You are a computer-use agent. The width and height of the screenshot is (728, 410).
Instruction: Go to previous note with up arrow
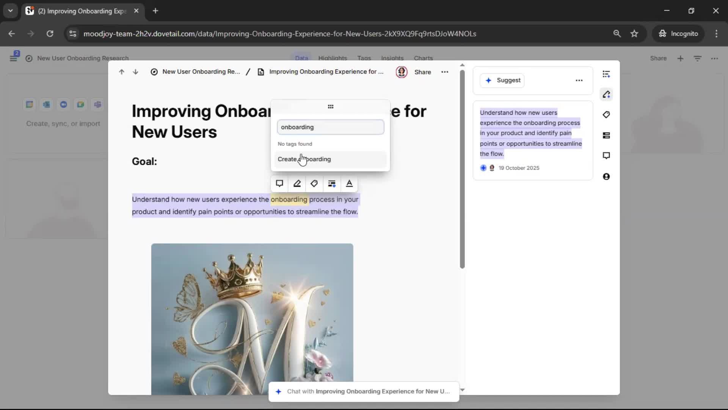click(121, 72)
